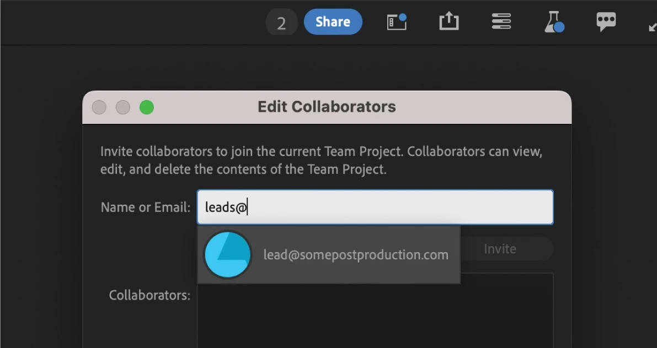This screenshot has width=657, height=348.
Task: Open the collaborator count badge showing 2
Action: click(281, 23)
